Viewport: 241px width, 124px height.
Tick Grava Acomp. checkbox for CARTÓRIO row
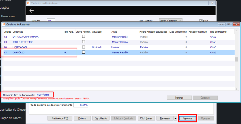point(83,52)
